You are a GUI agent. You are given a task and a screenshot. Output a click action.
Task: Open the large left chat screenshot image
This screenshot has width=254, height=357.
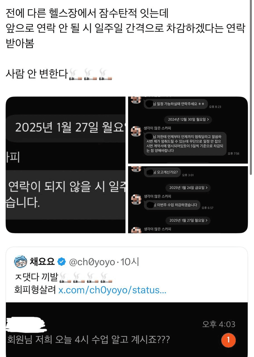click(66, 165)
